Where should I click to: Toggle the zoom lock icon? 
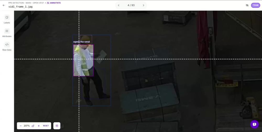(33, 126)
